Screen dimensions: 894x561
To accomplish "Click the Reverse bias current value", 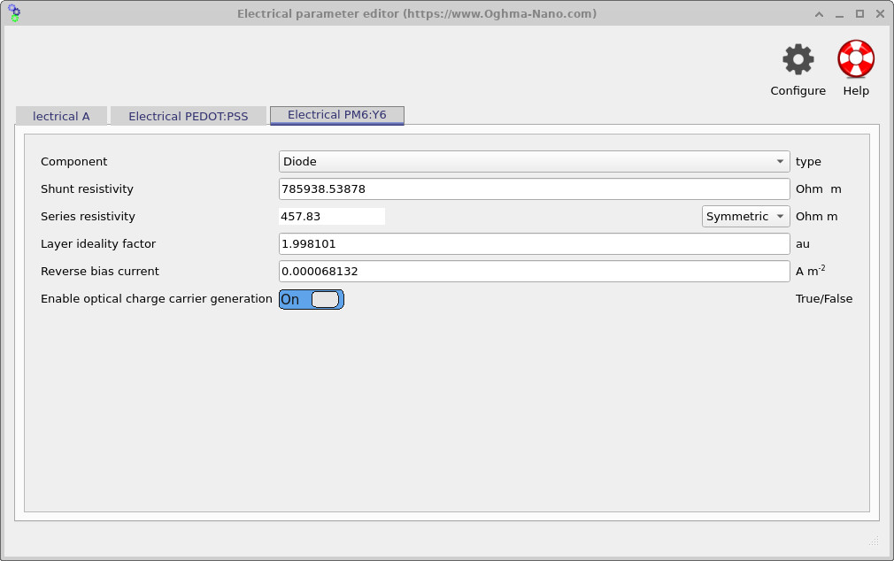I will (533, 271).
